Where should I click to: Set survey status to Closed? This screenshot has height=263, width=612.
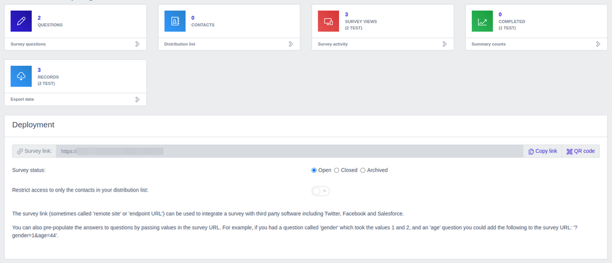[337, 170]
